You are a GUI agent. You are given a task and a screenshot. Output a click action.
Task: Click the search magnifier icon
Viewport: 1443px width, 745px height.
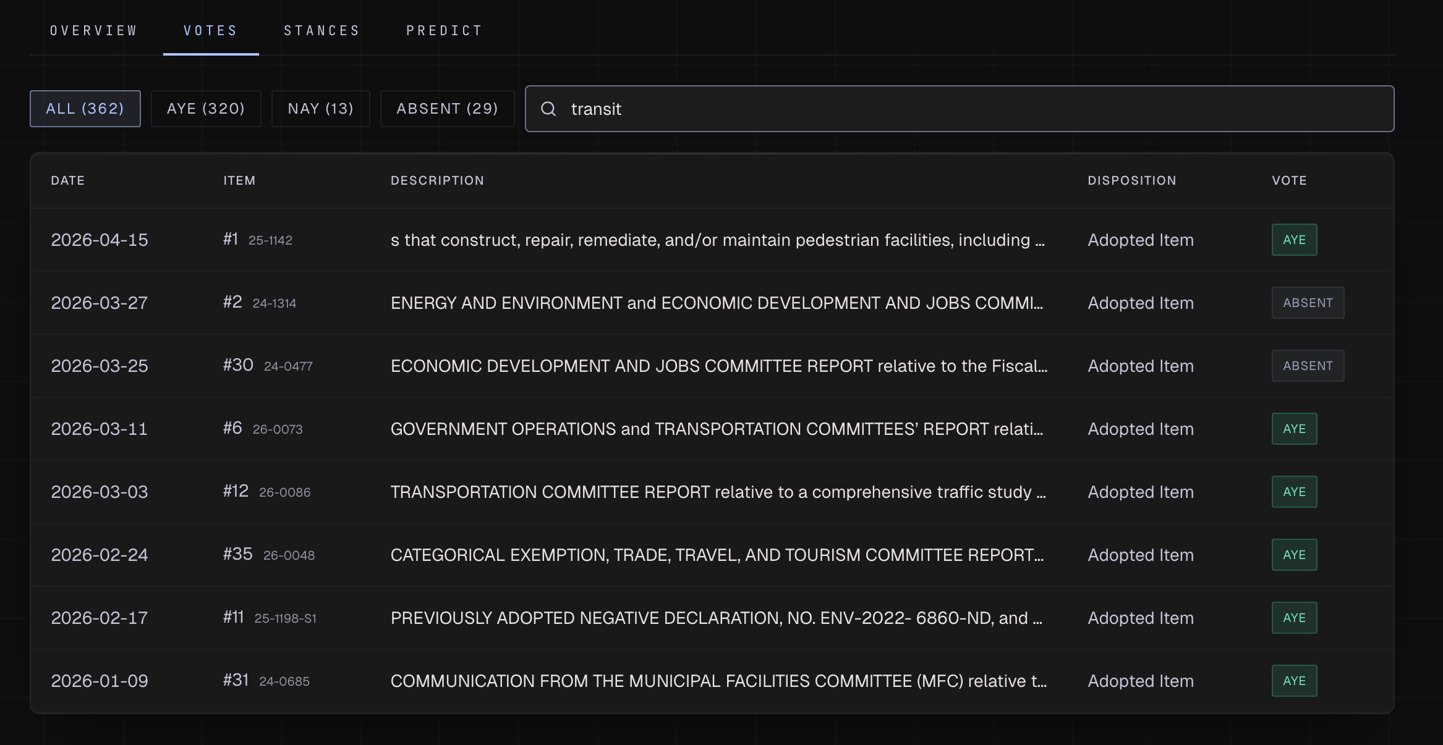point(548,109)
